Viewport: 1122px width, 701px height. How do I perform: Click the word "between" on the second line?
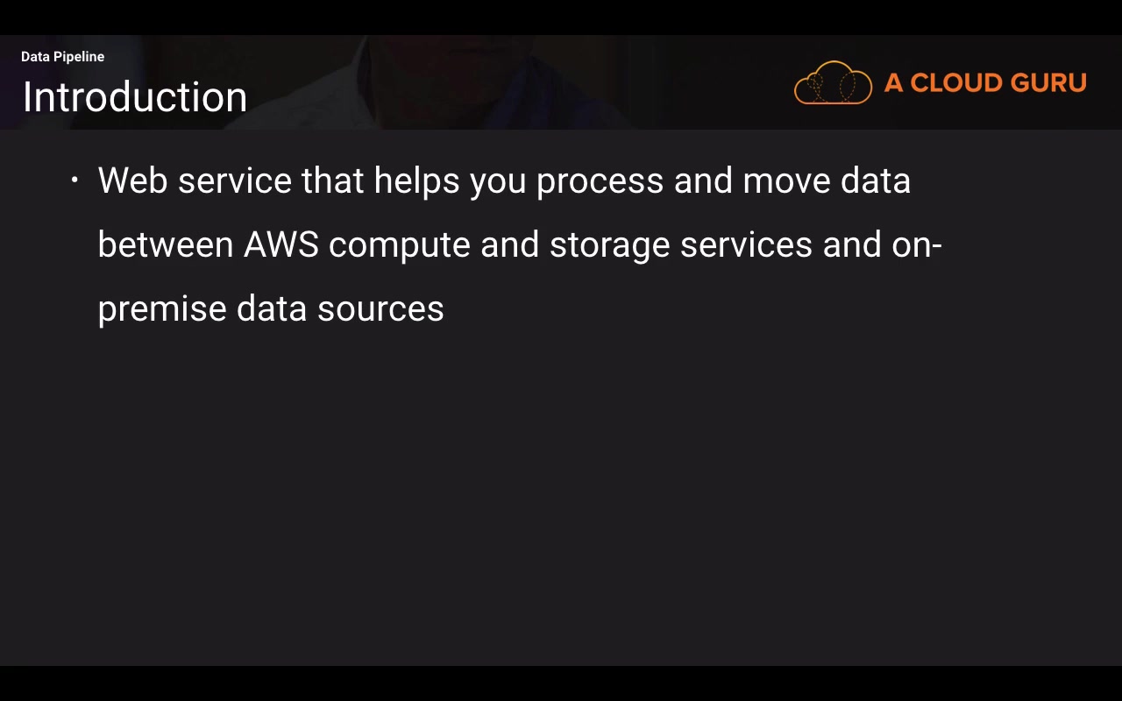pyautogui.click(x=165, y=244)
